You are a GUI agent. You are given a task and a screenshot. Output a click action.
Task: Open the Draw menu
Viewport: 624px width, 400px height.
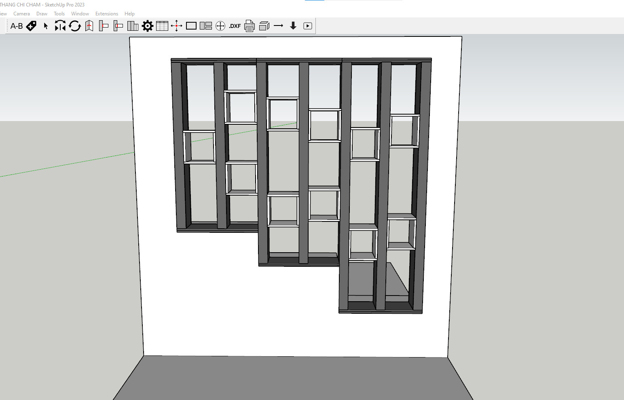(x=42, y=14)
